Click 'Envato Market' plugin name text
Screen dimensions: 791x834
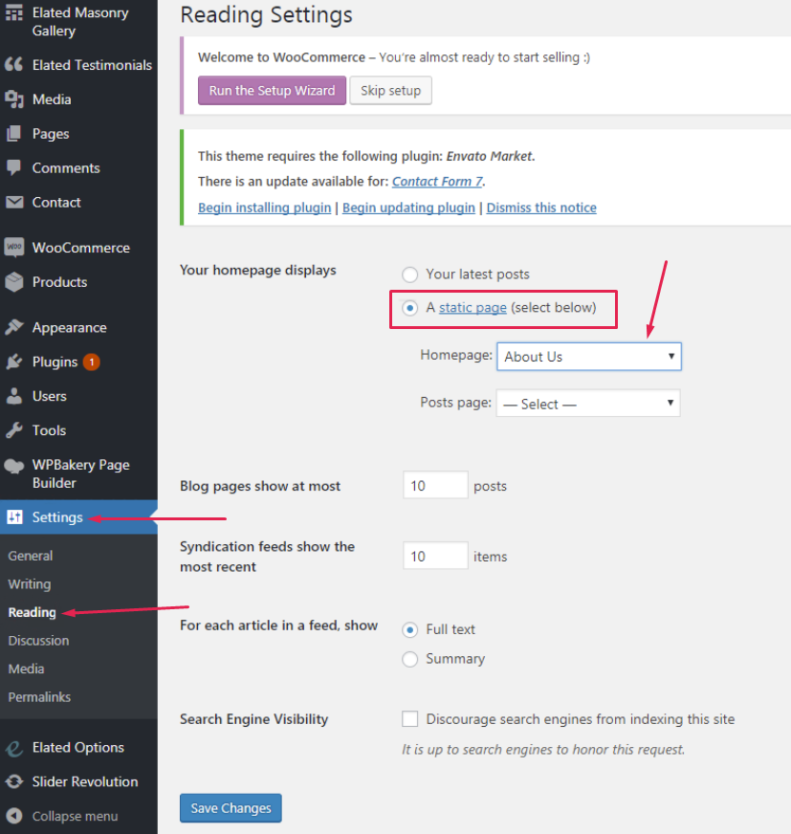click(x=490, y=156)
